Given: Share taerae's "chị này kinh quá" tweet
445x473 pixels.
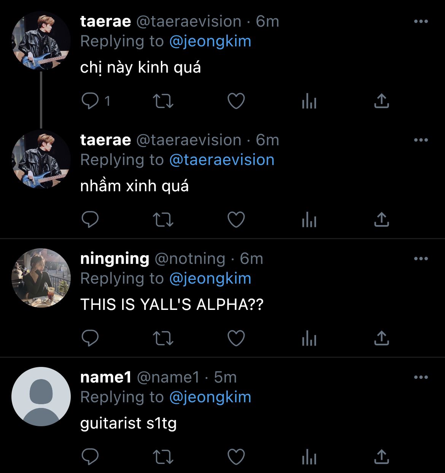Looking at the screenshot, I should (381, 101).
